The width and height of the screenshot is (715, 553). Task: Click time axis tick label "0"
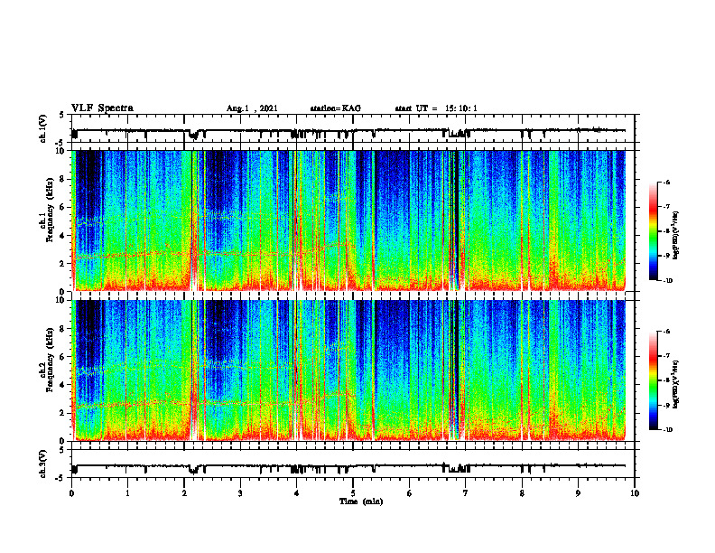click(71, 493)
